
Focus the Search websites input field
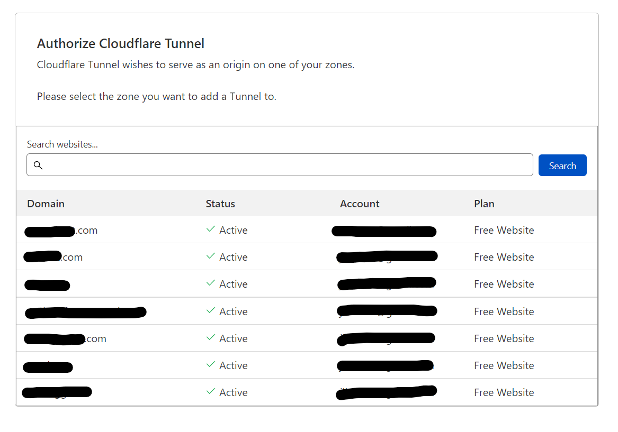coord(280,165)
